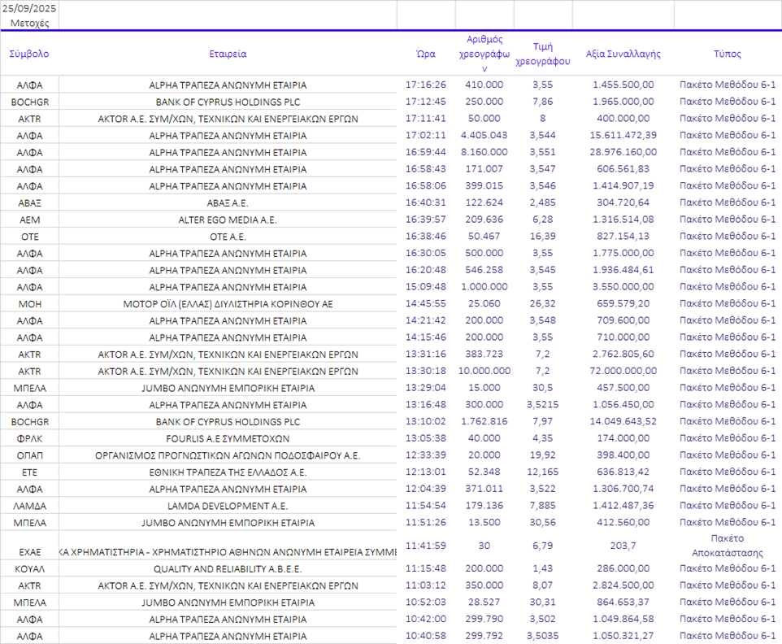The image size is (782, 644).
Task: Click the Τιμή χρεογράφου column header
Action: click(x=543, y=54)
